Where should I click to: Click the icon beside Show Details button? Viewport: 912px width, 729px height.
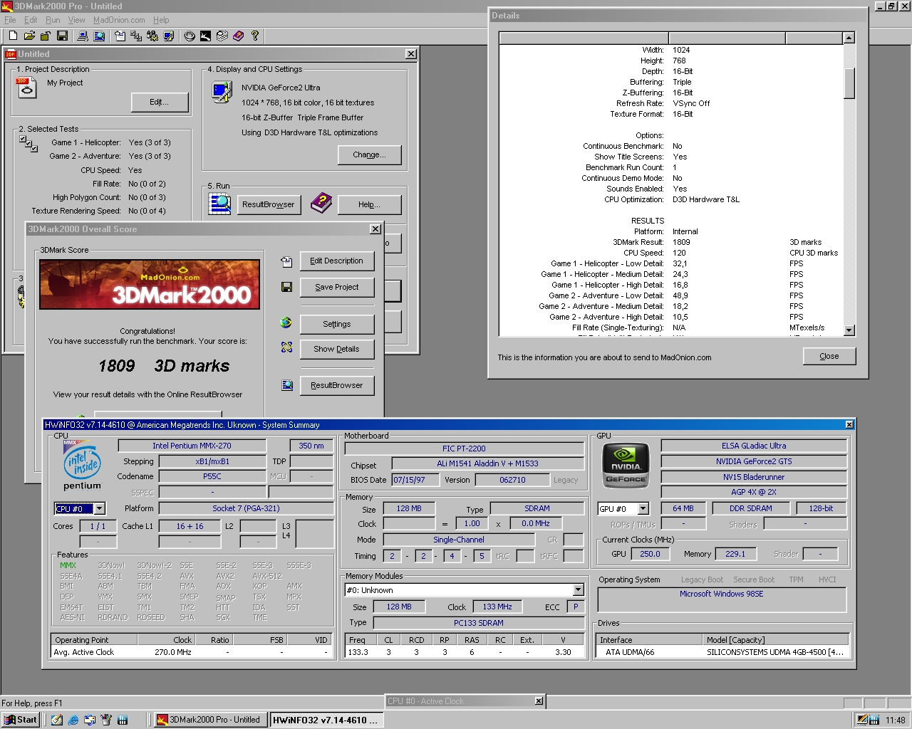(286, 347)
